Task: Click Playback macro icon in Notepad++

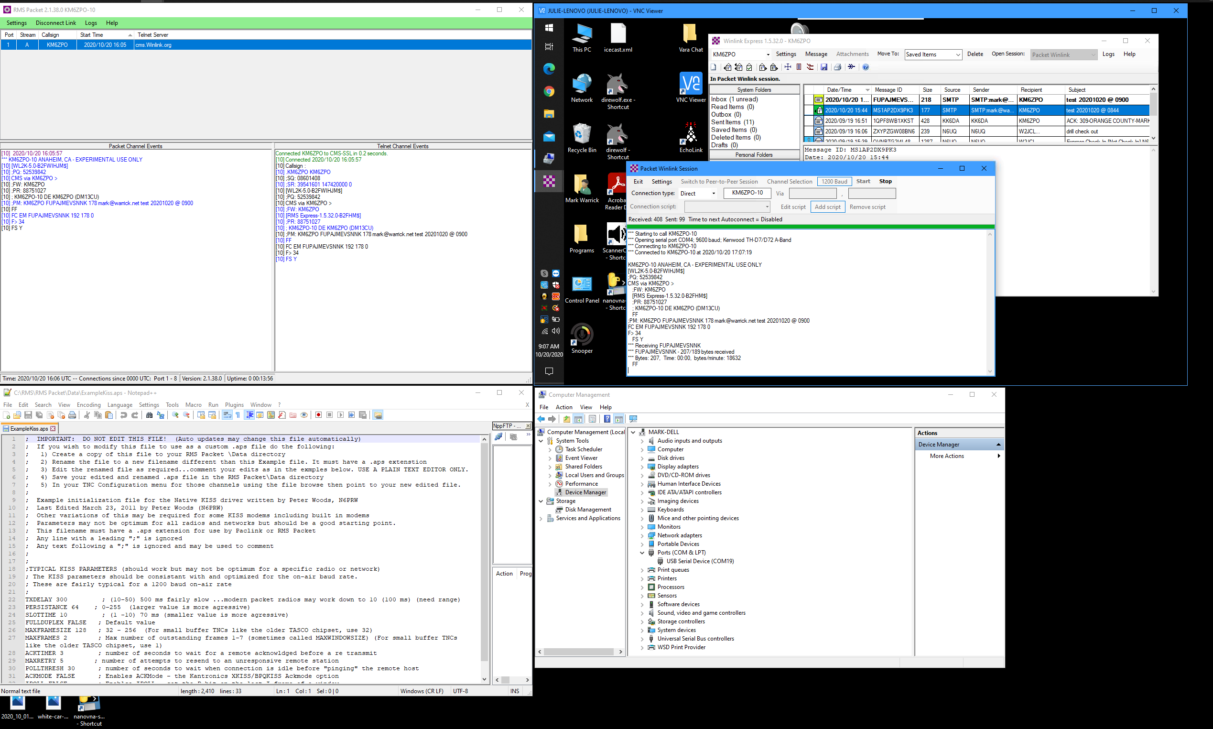Action: pos(340,415)
